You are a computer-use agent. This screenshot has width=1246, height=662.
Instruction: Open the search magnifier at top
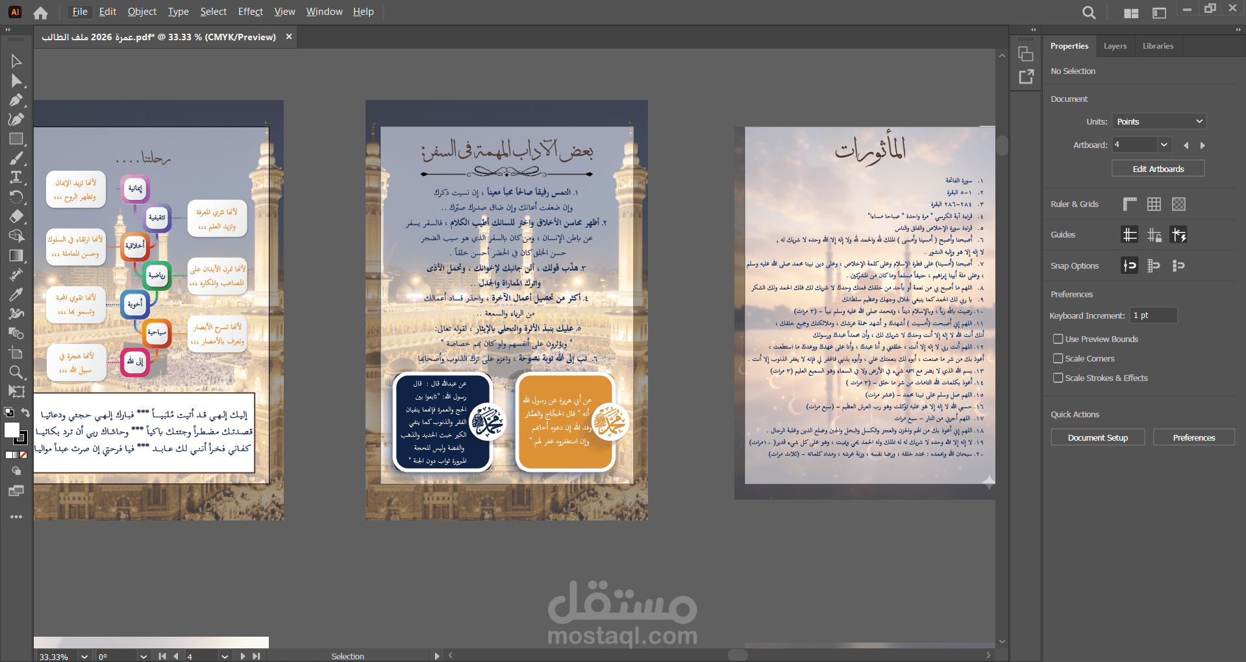(1089, 12)
